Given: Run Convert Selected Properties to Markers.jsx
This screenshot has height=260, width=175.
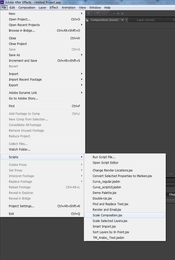Looking at the screenshot, I should pyautogui.click(x=125, y=176).
